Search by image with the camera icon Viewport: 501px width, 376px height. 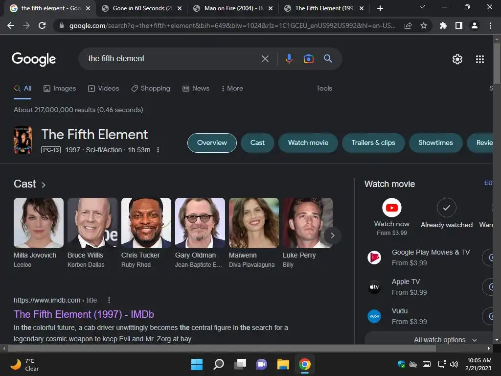tap(308, 59)
